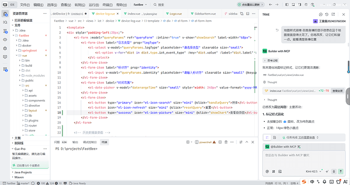350x185 pixels.
Task: Split the terminal using split icon
Action: pos(220,142)
